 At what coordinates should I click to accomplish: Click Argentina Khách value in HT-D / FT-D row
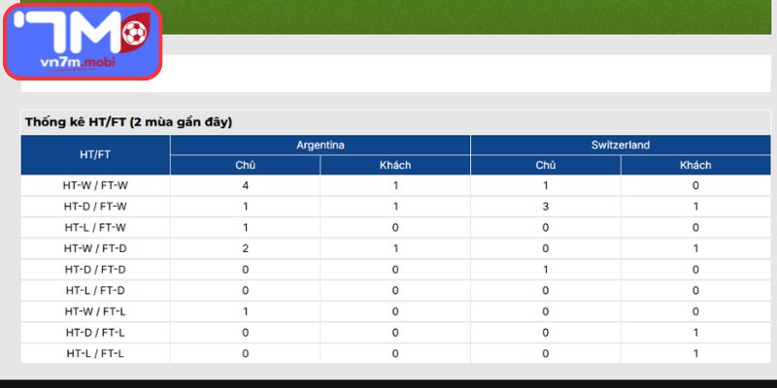pyautogui.click(x=395, y=270)
